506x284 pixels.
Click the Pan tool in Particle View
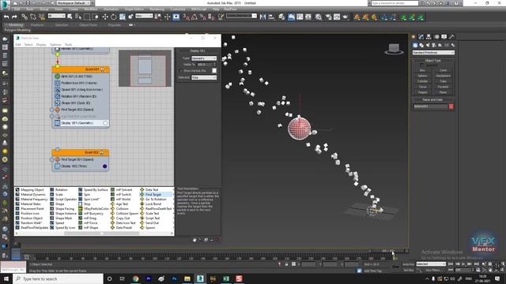tap(194, 240)
